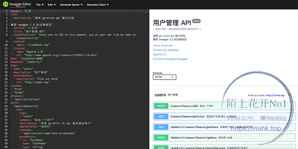The height and width of the screenshot is (149, 298).
Task: Place cursor on swagger: "2.0" line
Action: point(21,11)
